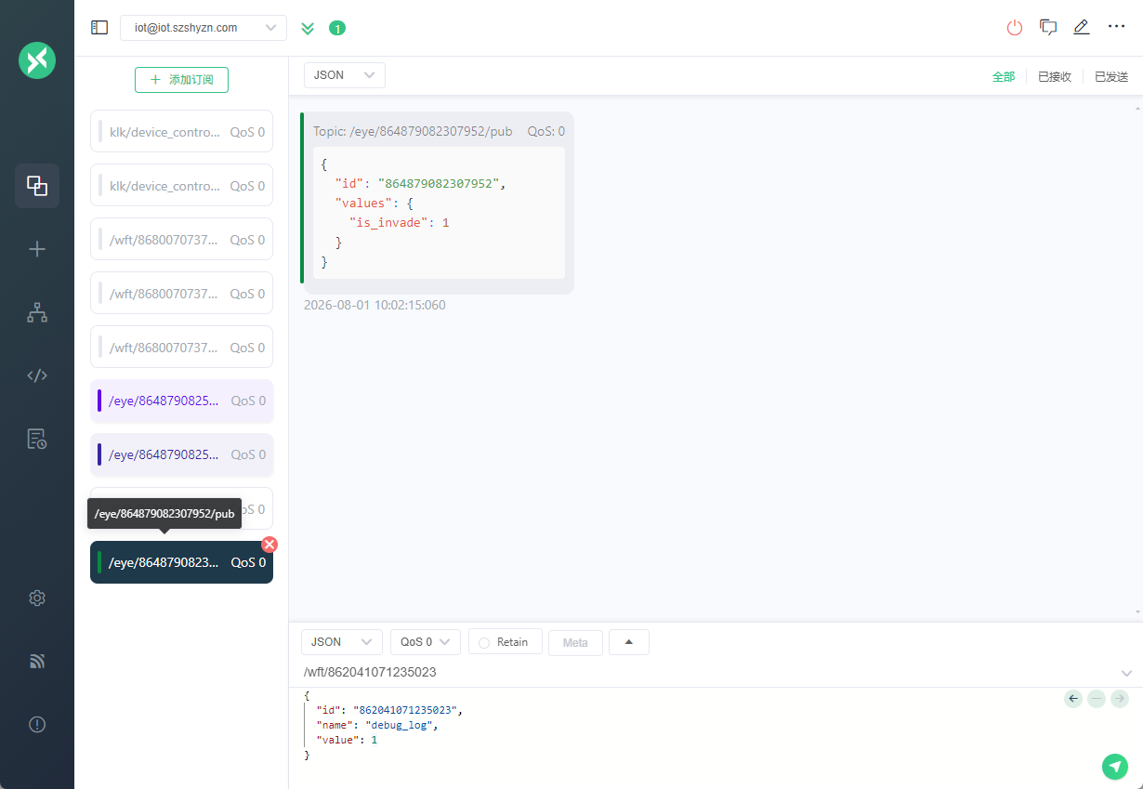Click the "debug_log" value in payload
1143x789 pixels.
tap(400, 725)
